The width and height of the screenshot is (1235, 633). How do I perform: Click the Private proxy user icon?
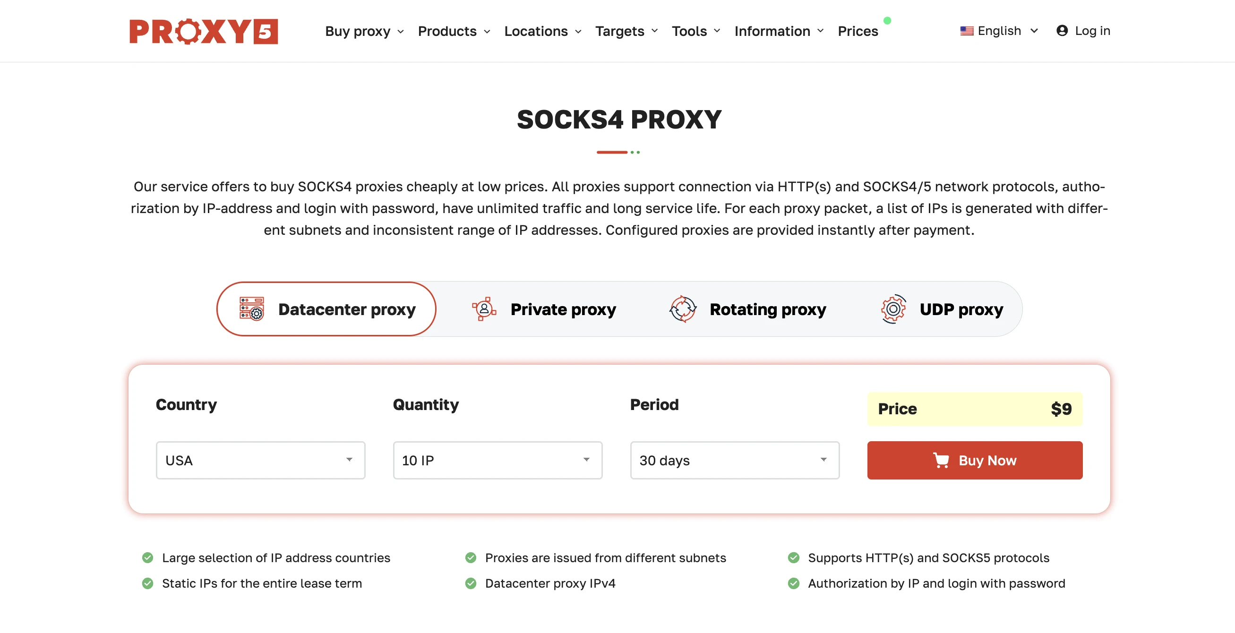(x=484, y=309)
